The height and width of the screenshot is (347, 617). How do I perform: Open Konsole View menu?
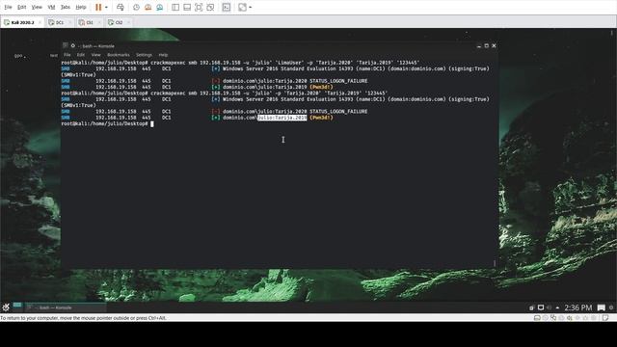point(96,55)
